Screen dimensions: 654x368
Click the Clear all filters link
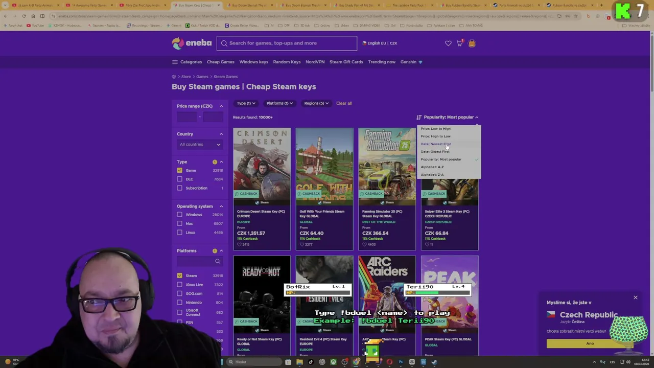point(344,103)
